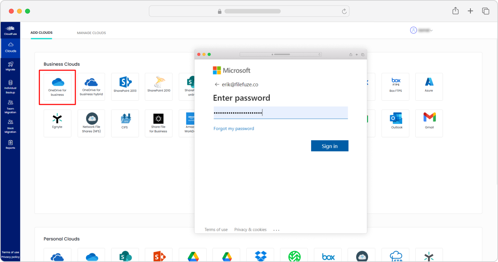Click the share icon in the main browser toolbar

(x=455, y=11)
